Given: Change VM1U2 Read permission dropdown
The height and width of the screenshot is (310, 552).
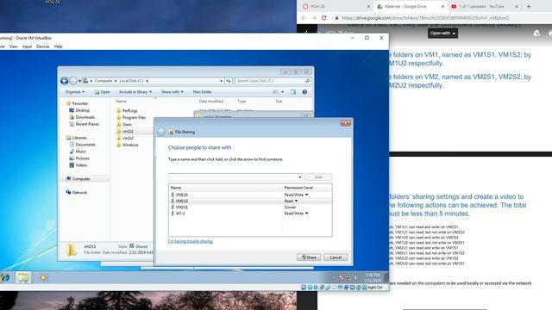Looking at the screenshot, I should pyautogui.click(x=292, y=201).
